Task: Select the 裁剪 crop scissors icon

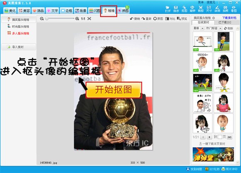Action: click(201, 9)
